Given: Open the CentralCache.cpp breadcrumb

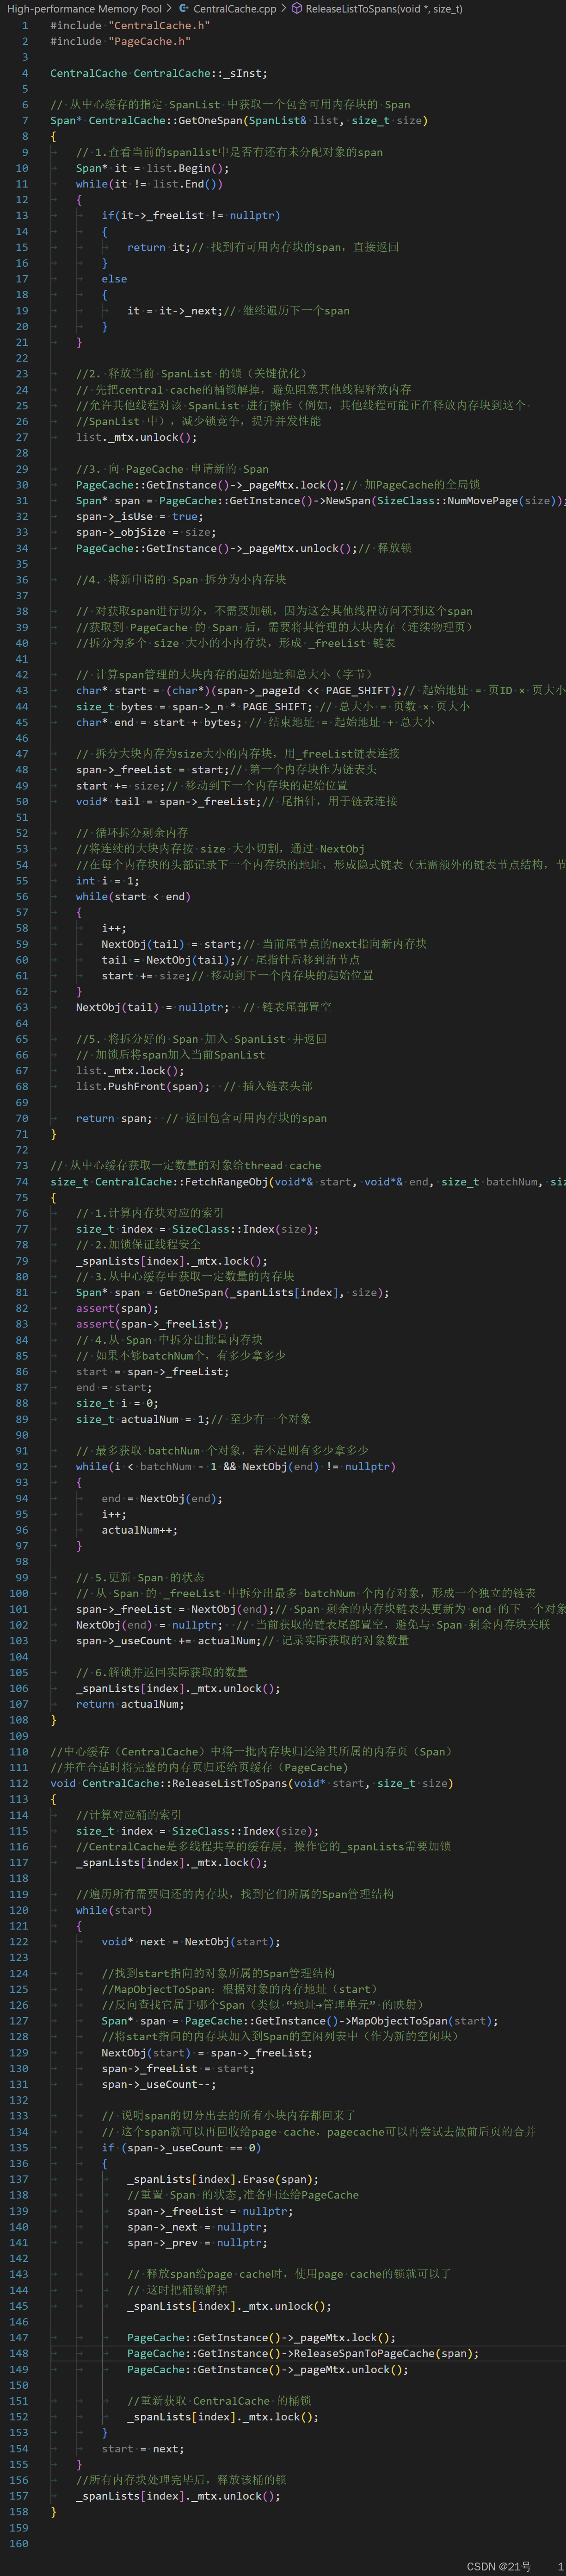Looking at the screenshot, I should click(234, 9).
